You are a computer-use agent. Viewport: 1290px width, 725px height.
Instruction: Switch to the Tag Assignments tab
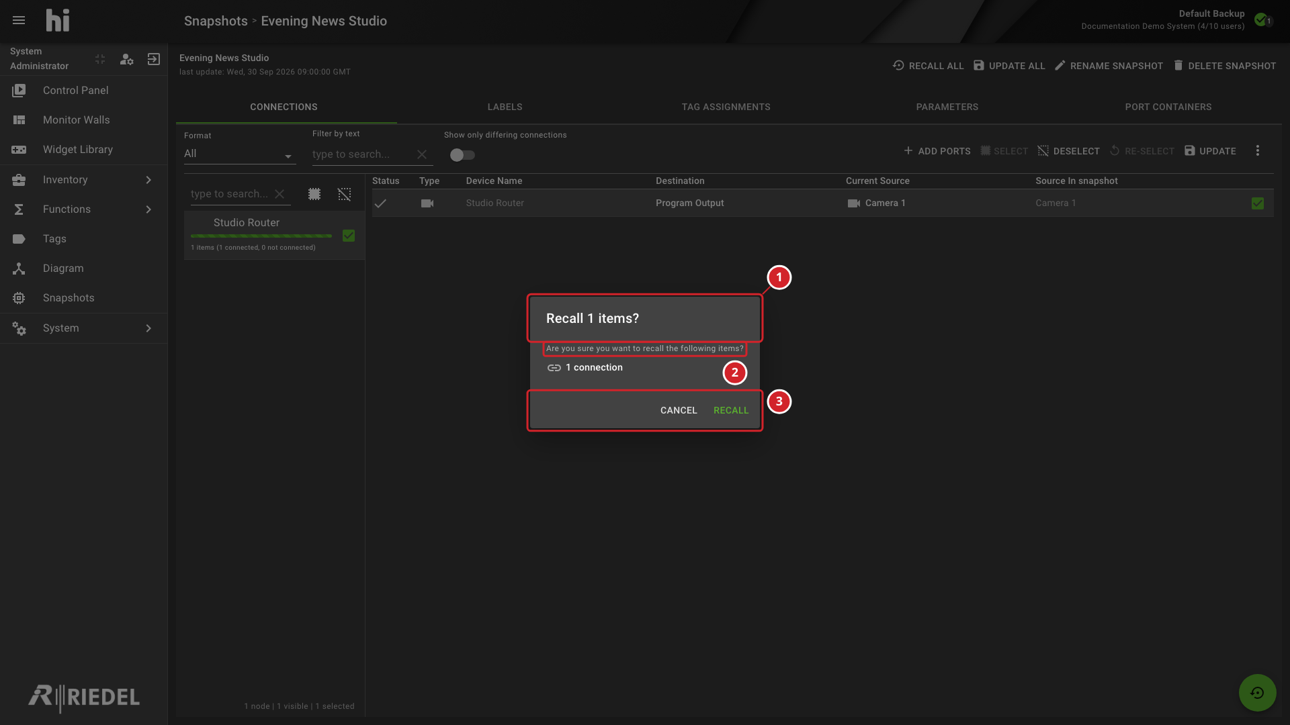click(726, 107)
